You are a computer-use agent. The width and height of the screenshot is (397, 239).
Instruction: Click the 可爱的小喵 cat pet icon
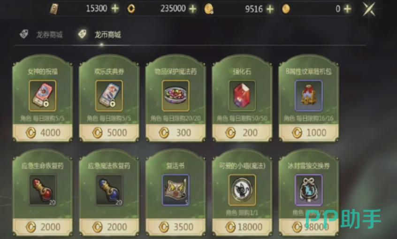(242, 190)
